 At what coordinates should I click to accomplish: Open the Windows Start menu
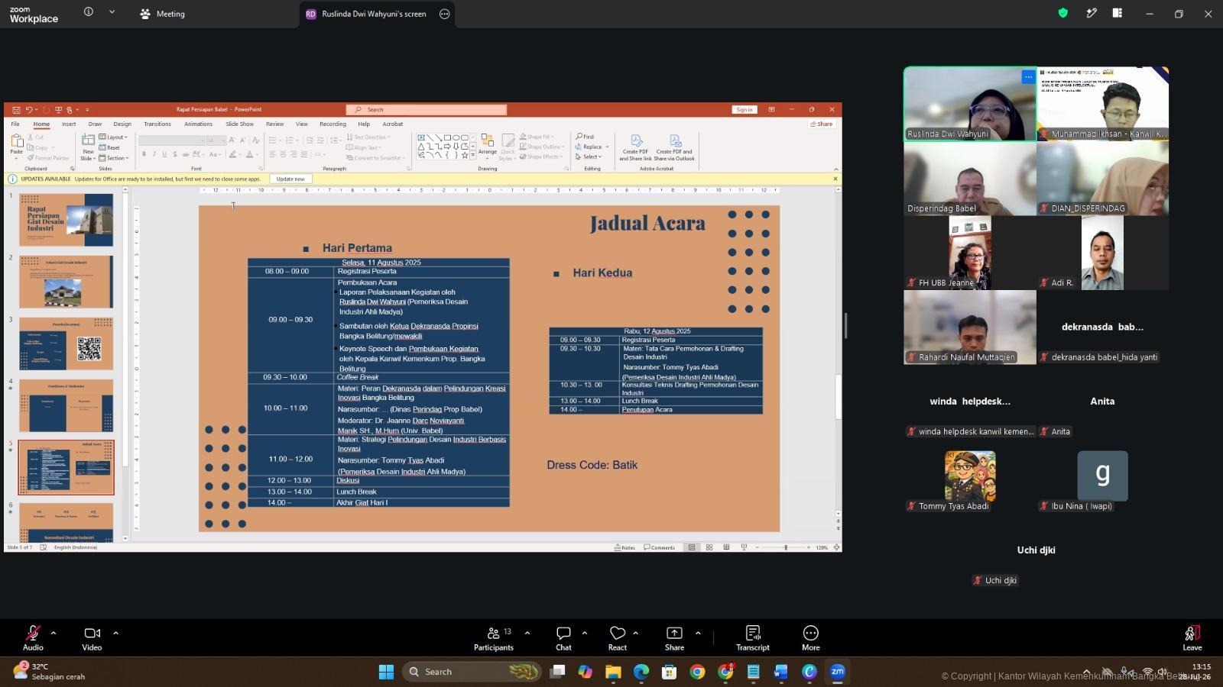click(386, 672)
